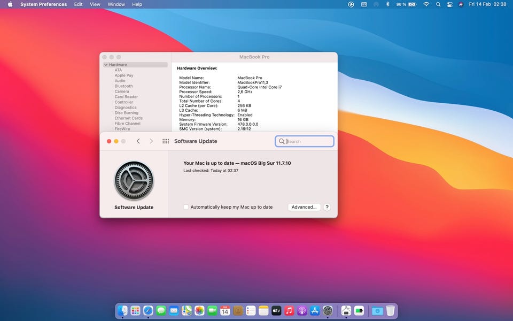The height and width of the screenshot is (321, 513).
Task: Select ATA in System Information sidebar
Action: (x=118, y=70)
